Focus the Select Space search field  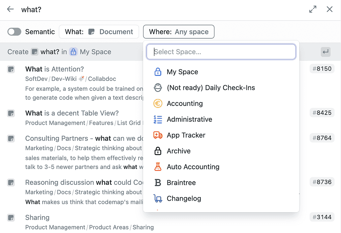(x=221, y=52)
